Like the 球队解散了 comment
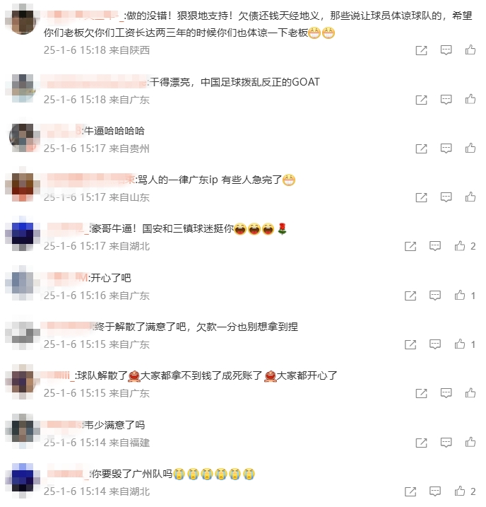 click(470, 393)
